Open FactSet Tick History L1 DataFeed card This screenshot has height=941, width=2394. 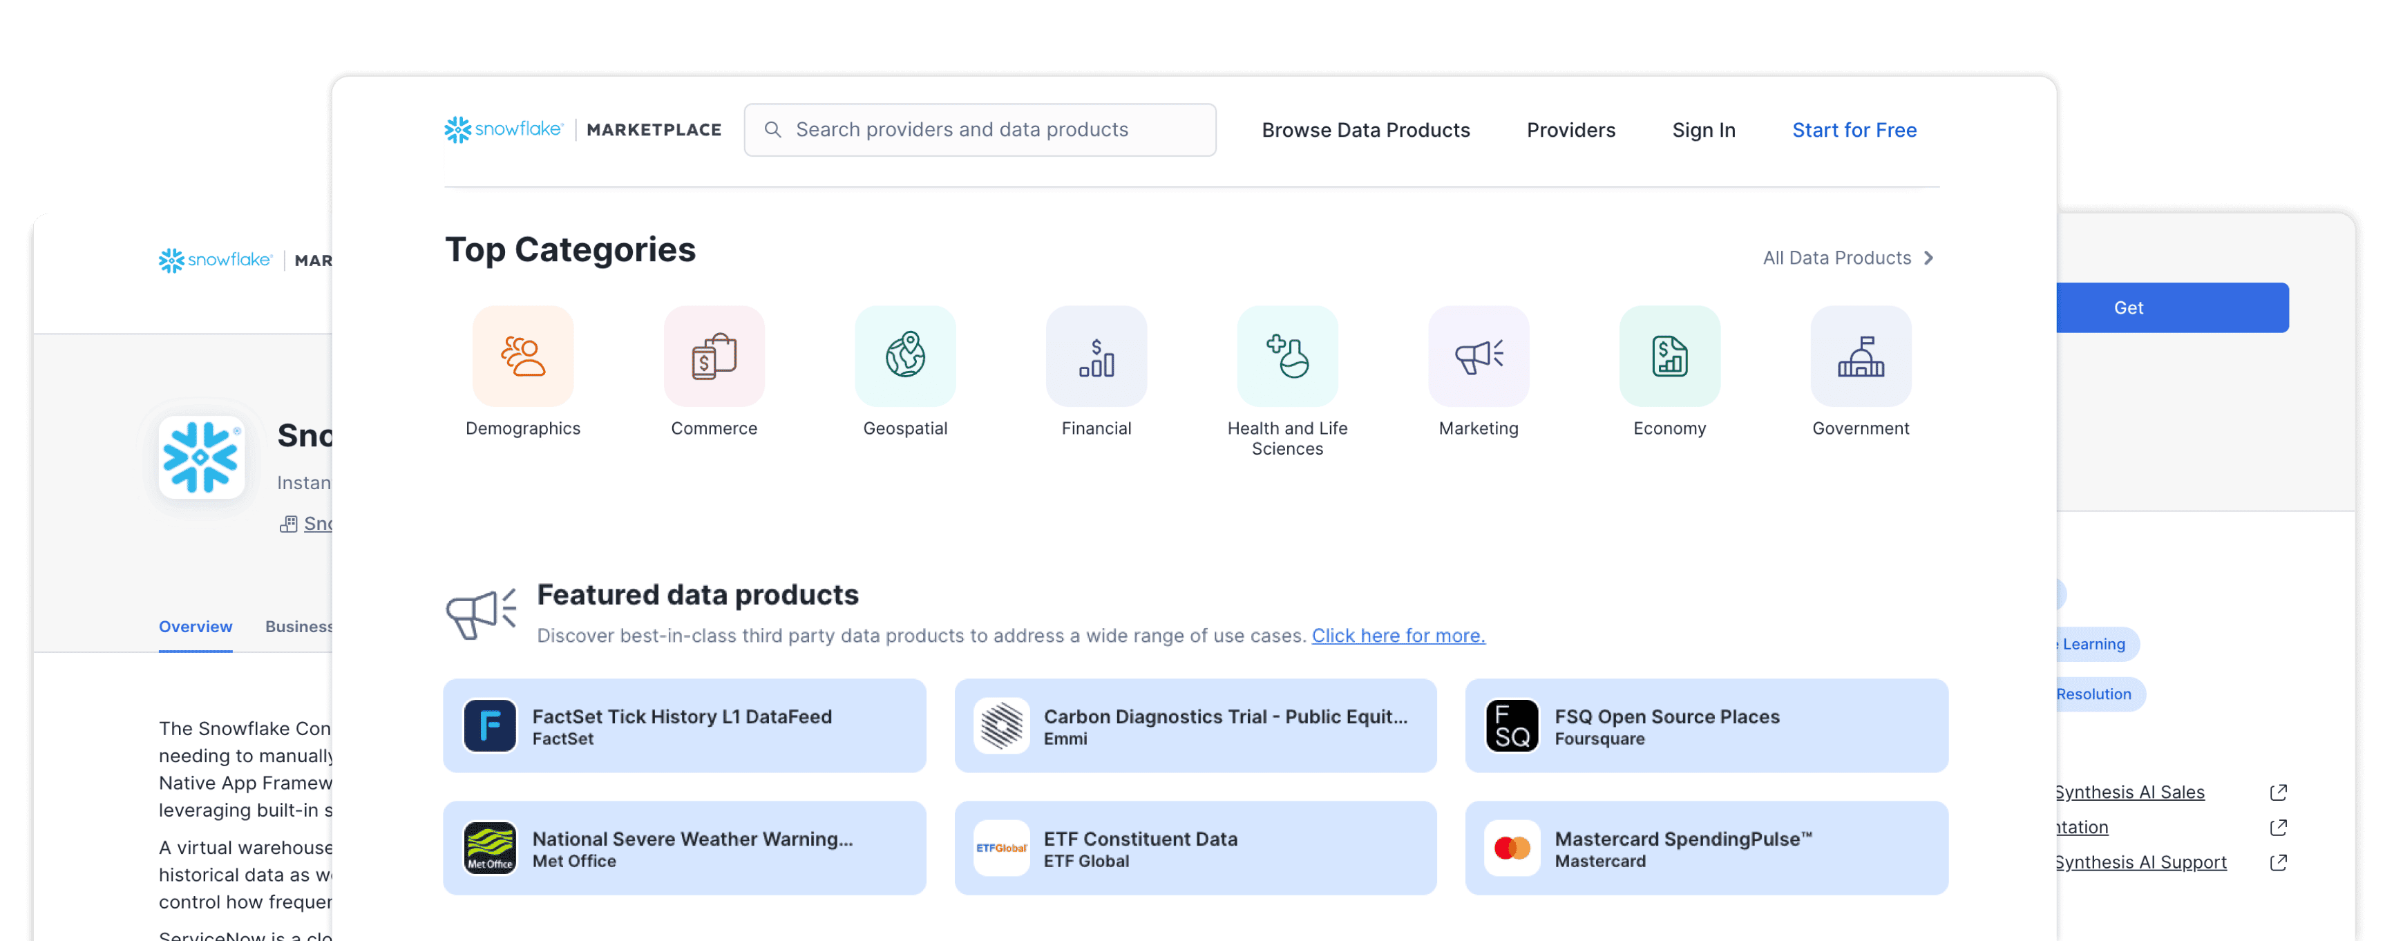[x=684, y=725]
